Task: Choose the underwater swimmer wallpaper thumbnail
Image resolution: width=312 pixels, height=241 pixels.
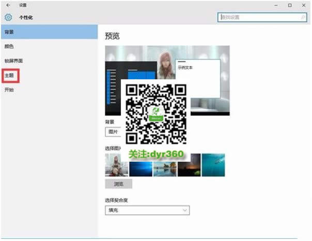Action: pos(213,165)
